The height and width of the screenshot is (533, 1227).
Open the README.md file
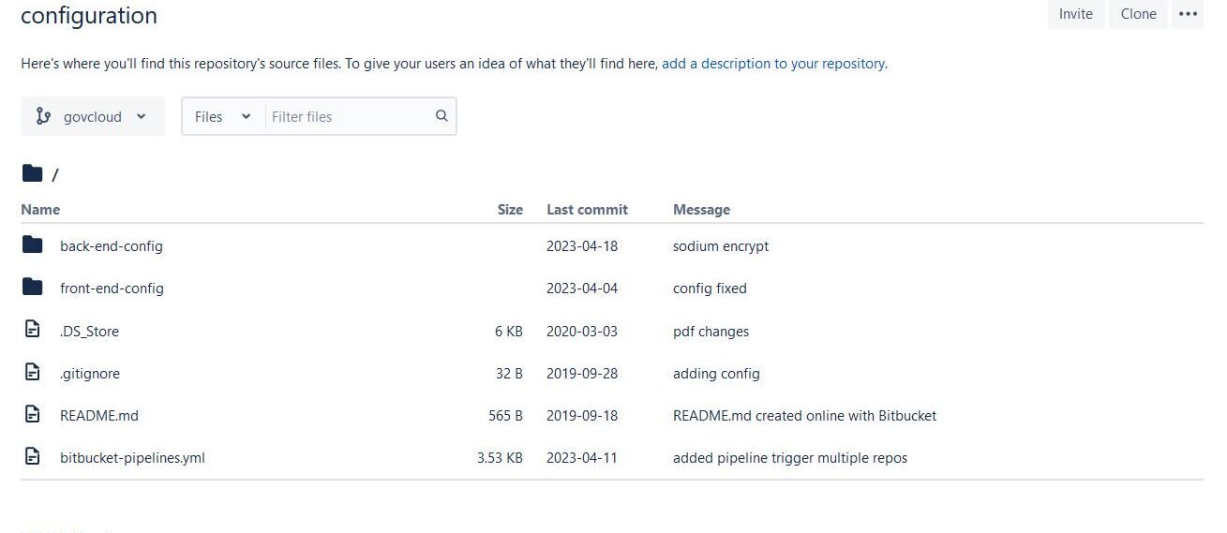click(x=99, y=415)
